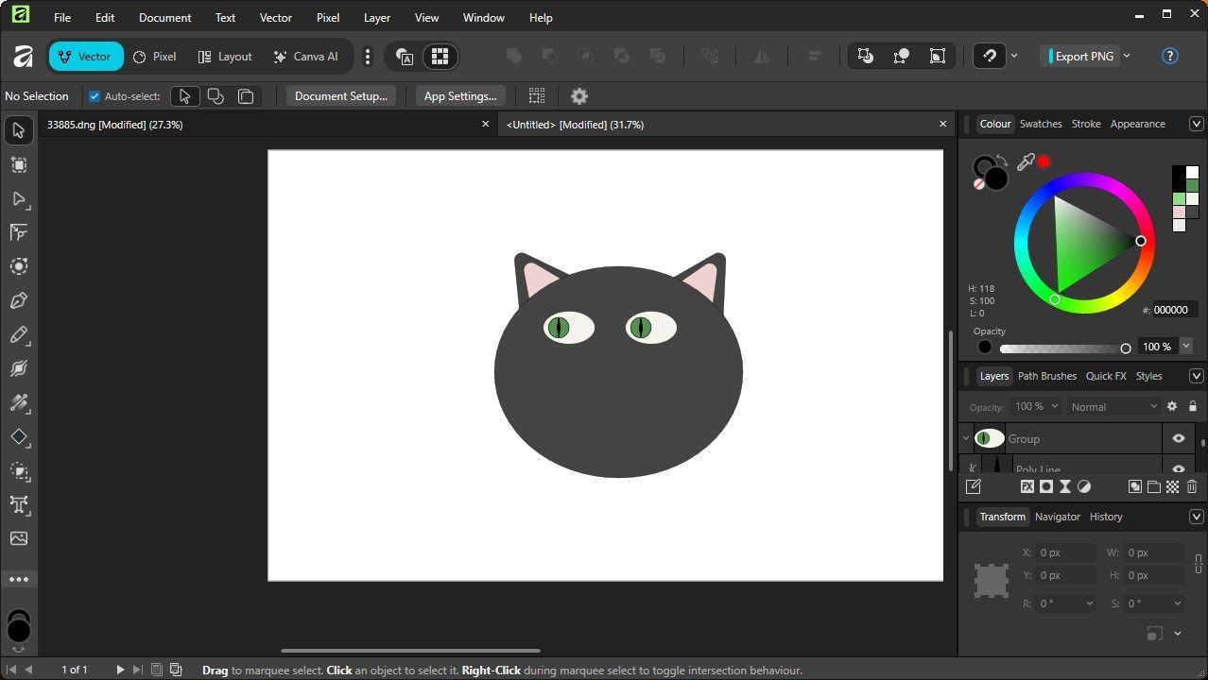Switch to the History tab

pos(1106,517)
